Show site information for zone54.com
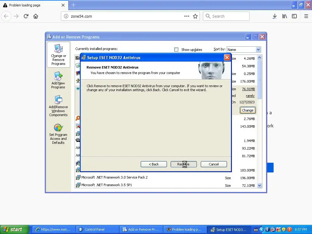The image size is (312, 234). pyautogui.click(x=66, y=16)
